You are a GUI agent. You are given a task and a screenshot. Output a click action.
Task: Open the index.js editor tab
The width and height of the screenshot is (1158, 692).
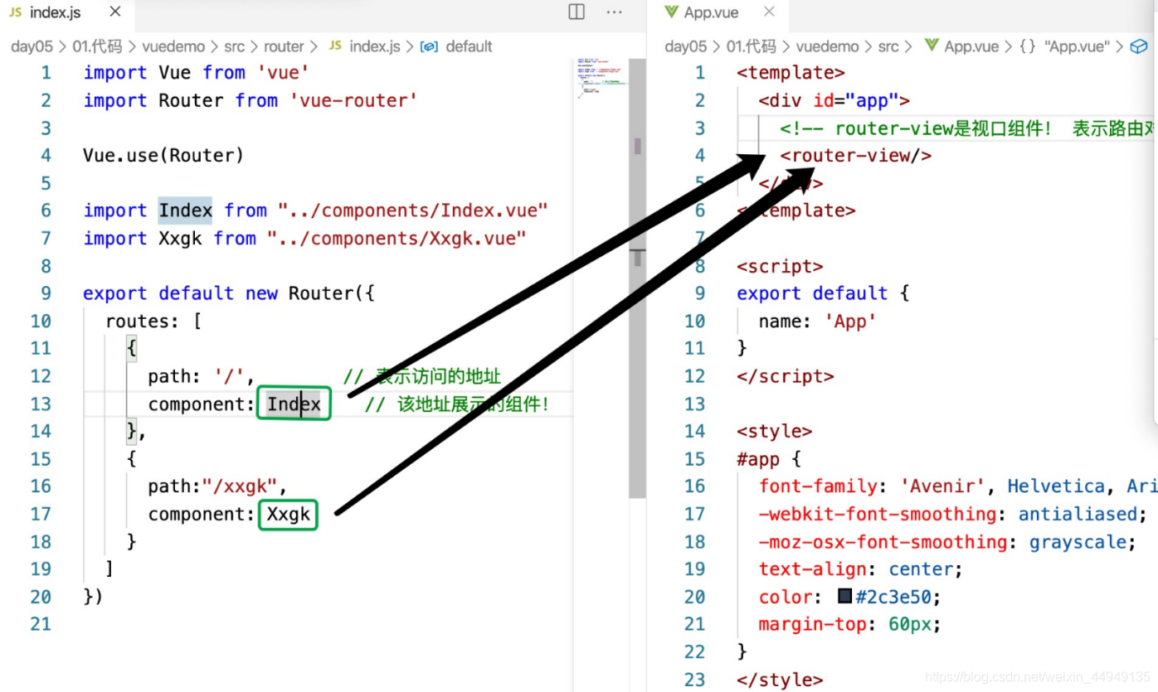pyautogui.click(x=66, y=12)
